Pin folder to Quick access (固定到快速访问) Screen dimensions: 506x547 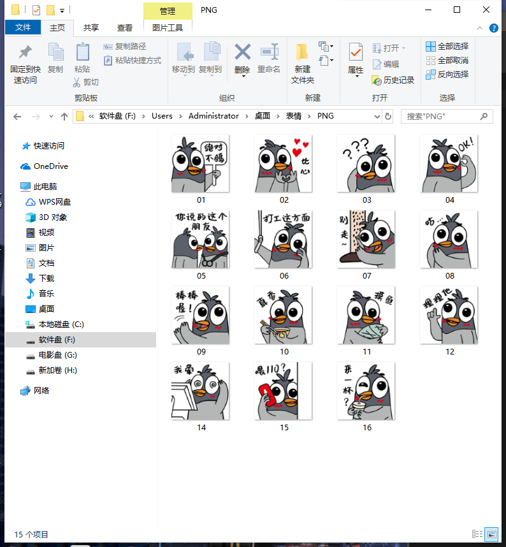pyautogui.click(x=25, y=64)
